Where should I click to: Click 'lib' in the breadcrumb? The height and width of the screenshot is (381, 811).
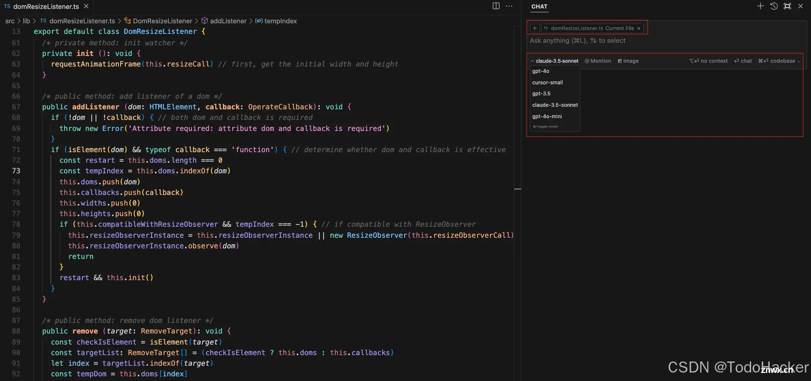(26, 21)
